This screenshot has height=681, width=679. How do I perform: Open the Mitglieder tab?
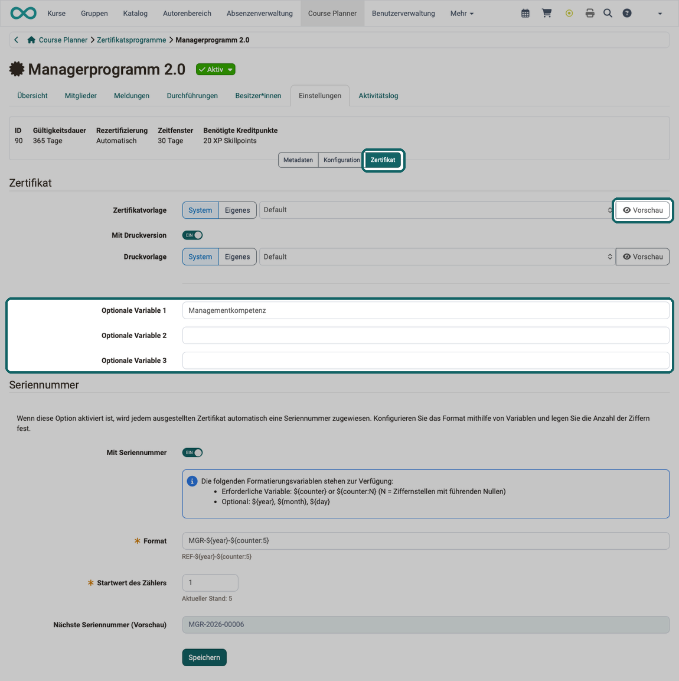(81, 96)
